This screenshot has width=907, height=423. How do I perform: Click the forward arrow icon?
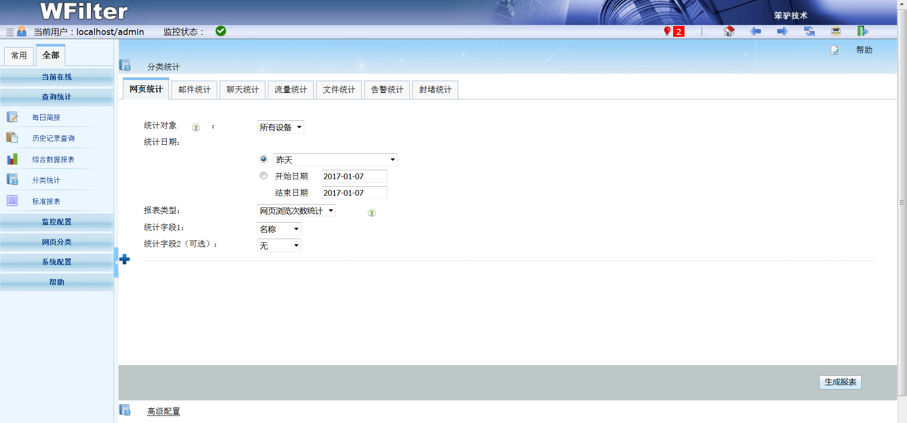pos(782,32)
